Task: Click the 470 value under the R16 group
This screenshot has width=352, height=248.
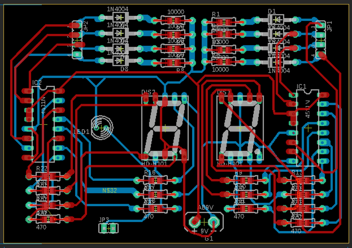Action: (x=149, y=216)
